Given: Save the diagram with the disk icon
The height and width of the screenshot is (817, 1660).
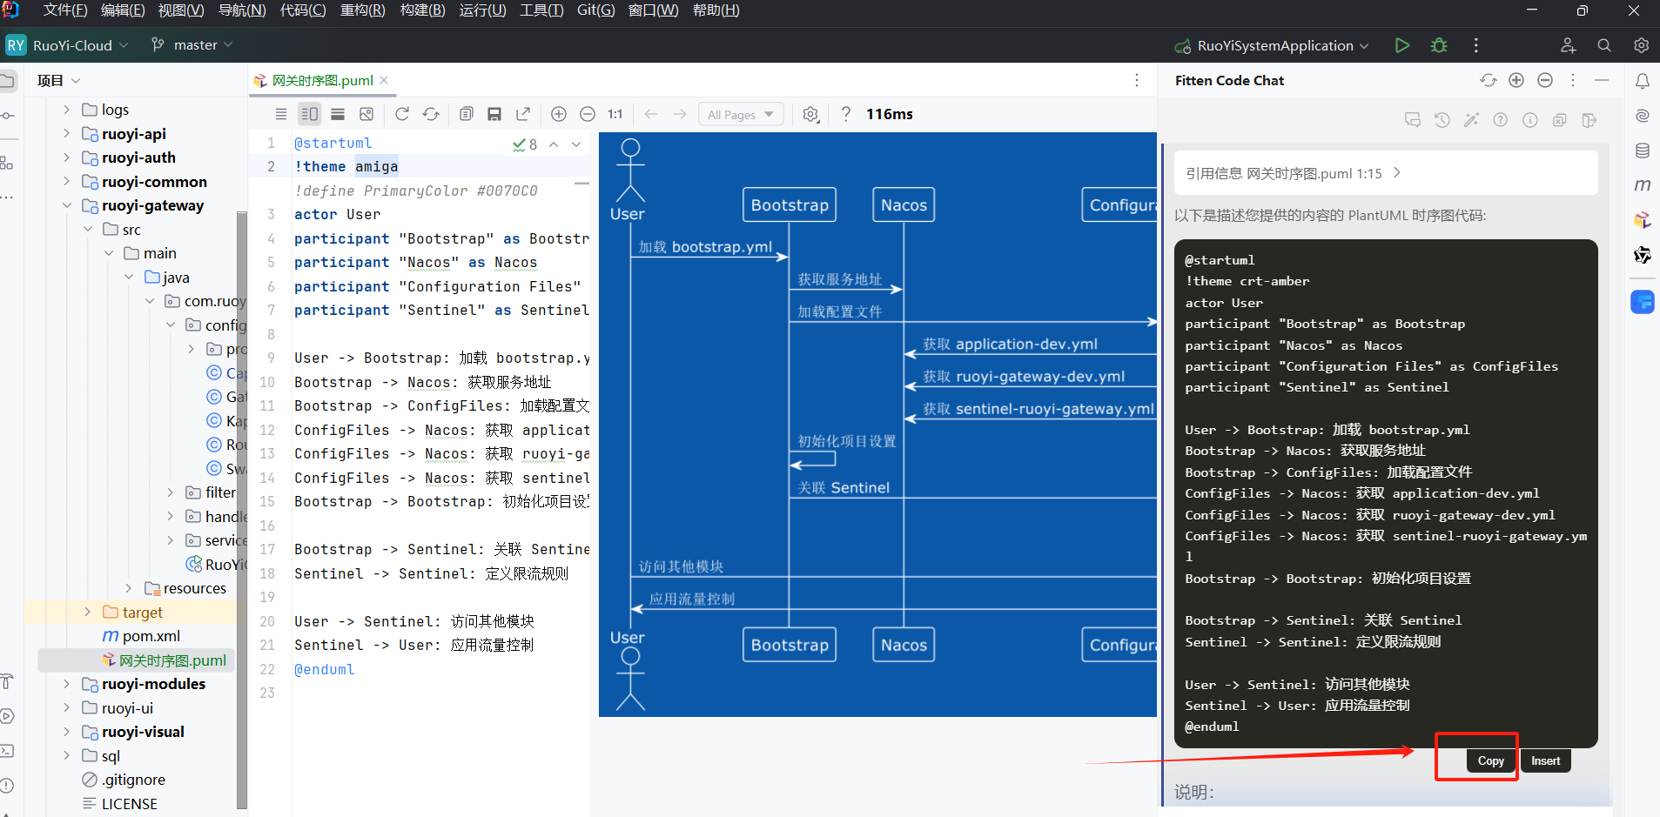Looking at the screenshot, I should tap(494, 114).
